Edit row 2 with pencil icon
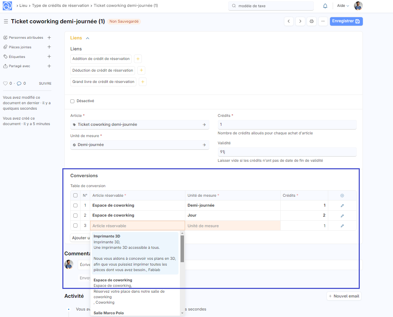This screenshot has height=317, width=393. click(x=342, y=216)
